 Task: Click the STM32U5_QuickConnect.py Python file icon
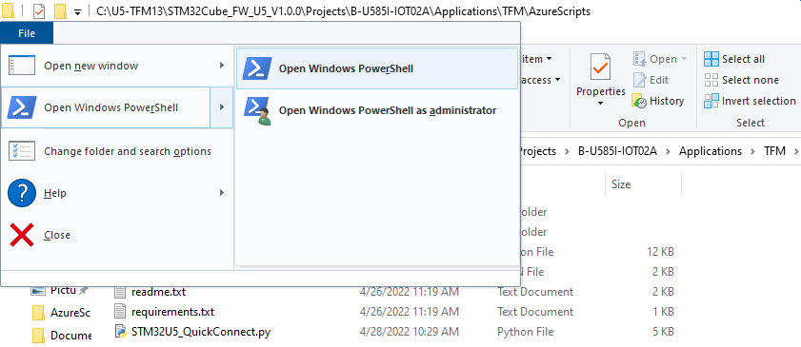pyautogui.click(x=120, y=332)
